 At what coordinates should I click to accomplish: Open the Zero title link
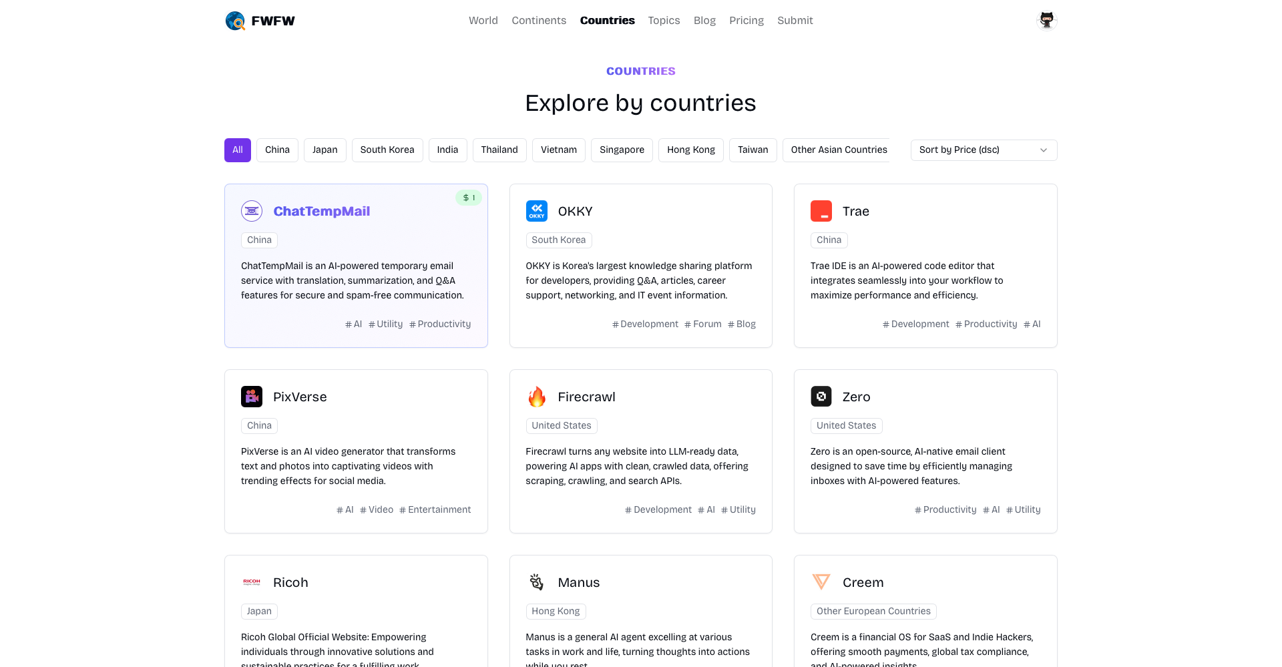click(857, 397)
